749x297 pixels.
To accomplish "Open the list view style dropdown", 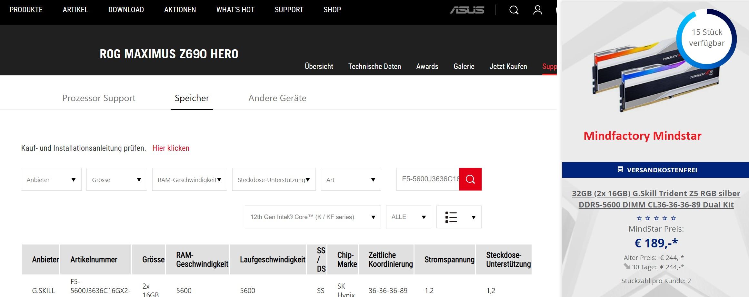I will (459, 217).
